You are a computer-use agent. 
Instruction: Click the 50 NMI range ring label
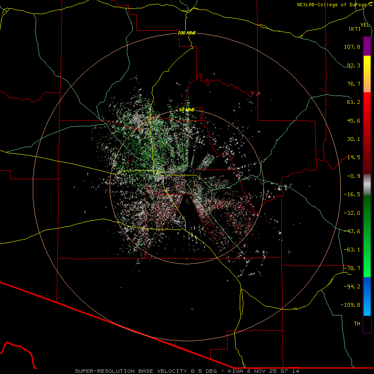coord(187,110)
